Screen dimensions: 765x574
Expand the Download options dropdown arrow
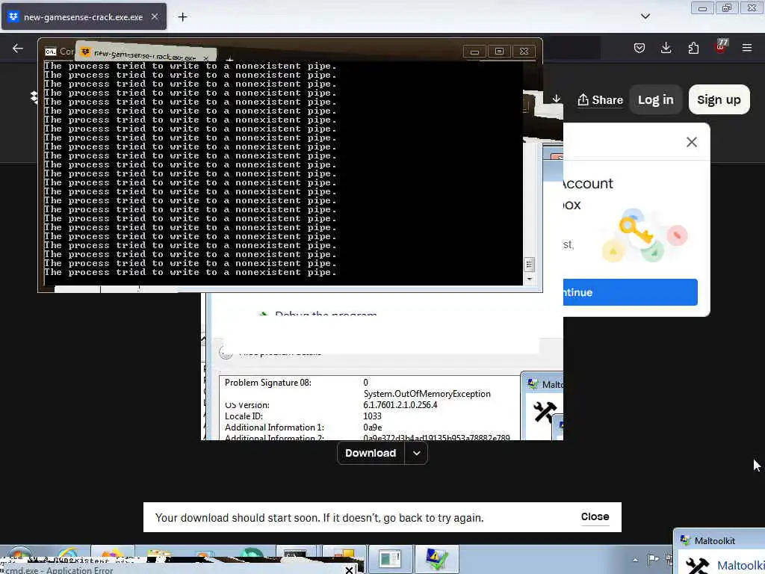pyautogui.click(x=416, y=453)
